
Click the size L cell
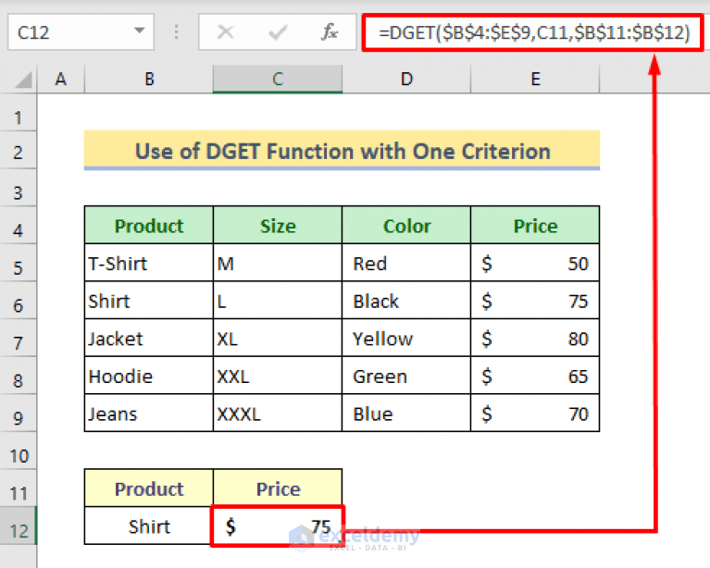(278, 301)
